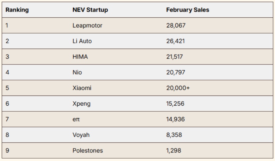The image size is (275, 161).
Task: Click the NEV Startup column header
Action: (90, 10)
